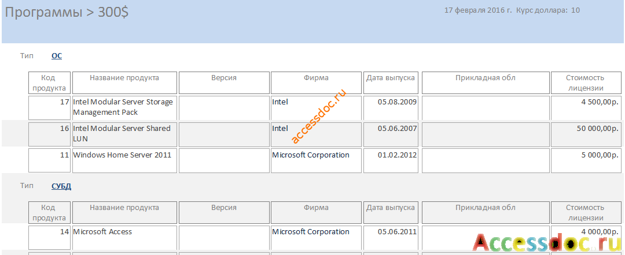Click the "Тип" label next to СУБД
The image size is (625, 255).
(x=27, y=186)
